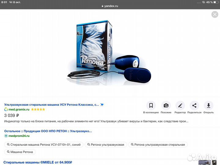The height and width of the screenshot is (165, 220).
Task: Tap the shopping cart icon beside the product title
Action: [102, 105]
